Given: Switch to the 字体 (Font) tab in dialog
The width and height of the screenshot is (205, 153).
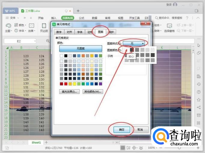Looking at the screenshot, I should click(x=80, y=32).
